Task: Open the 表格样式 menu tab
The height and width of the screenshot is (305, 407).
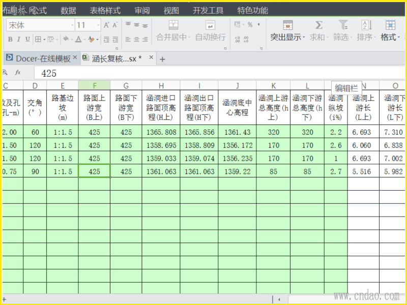Action: click(x=105, y=10)
